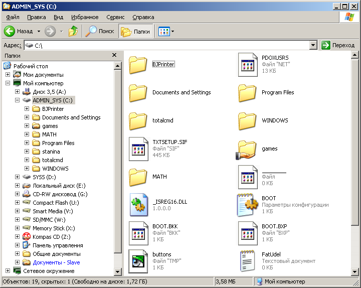Select Локальный диск (E:) in tree

(59, 186)
